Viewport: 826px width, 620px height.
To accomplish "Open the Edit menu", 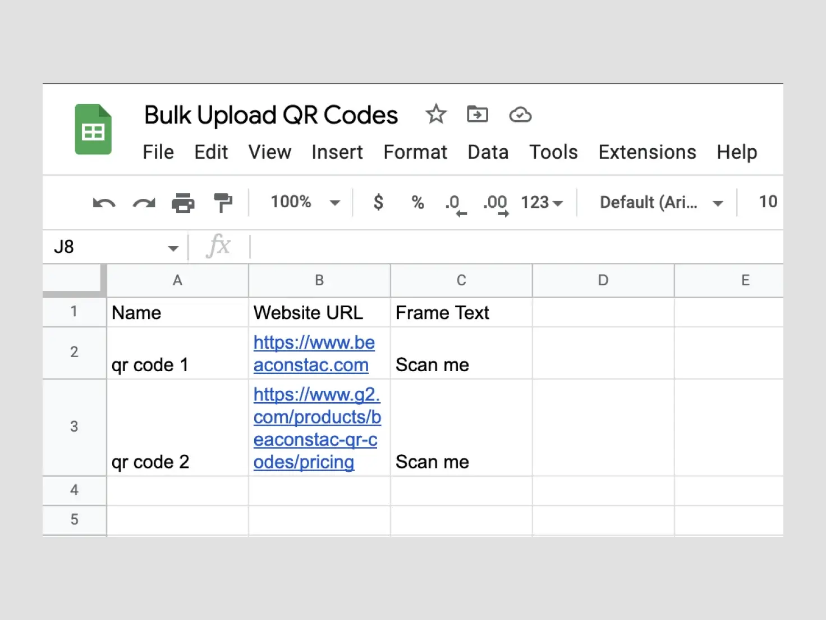I will pos(211,152).
